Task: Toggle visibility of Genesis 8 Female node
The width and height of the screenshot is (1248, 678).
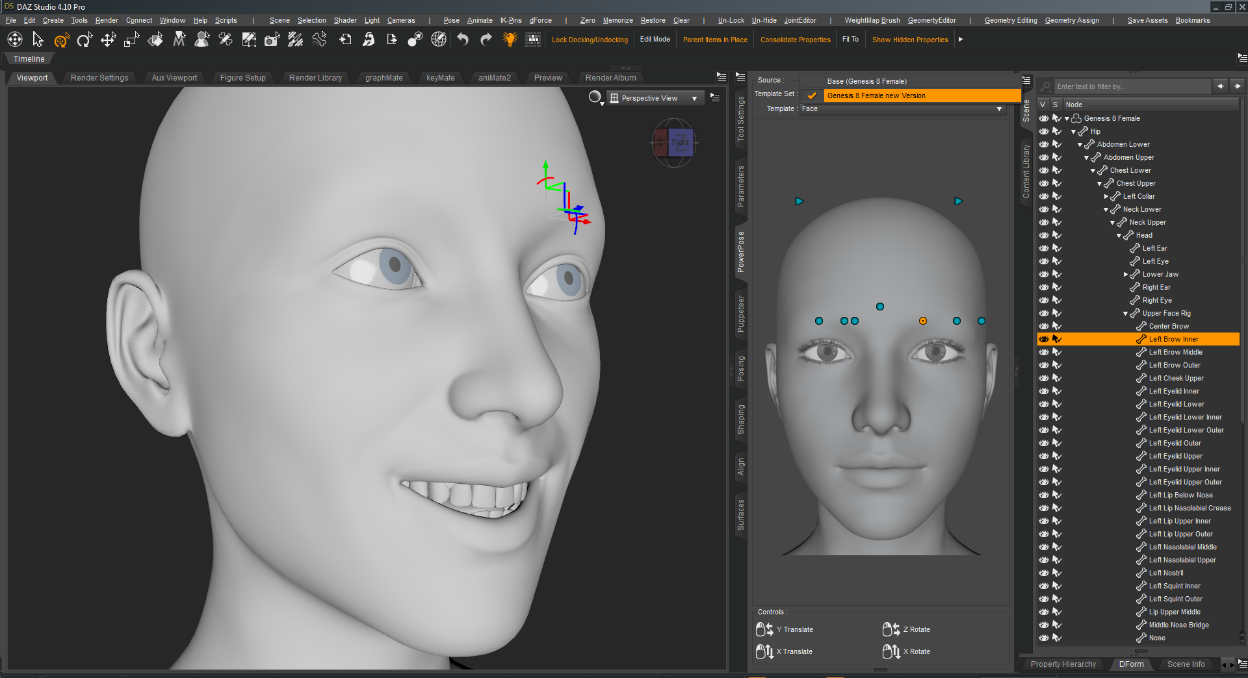Action: click(x=1044, y=118)
